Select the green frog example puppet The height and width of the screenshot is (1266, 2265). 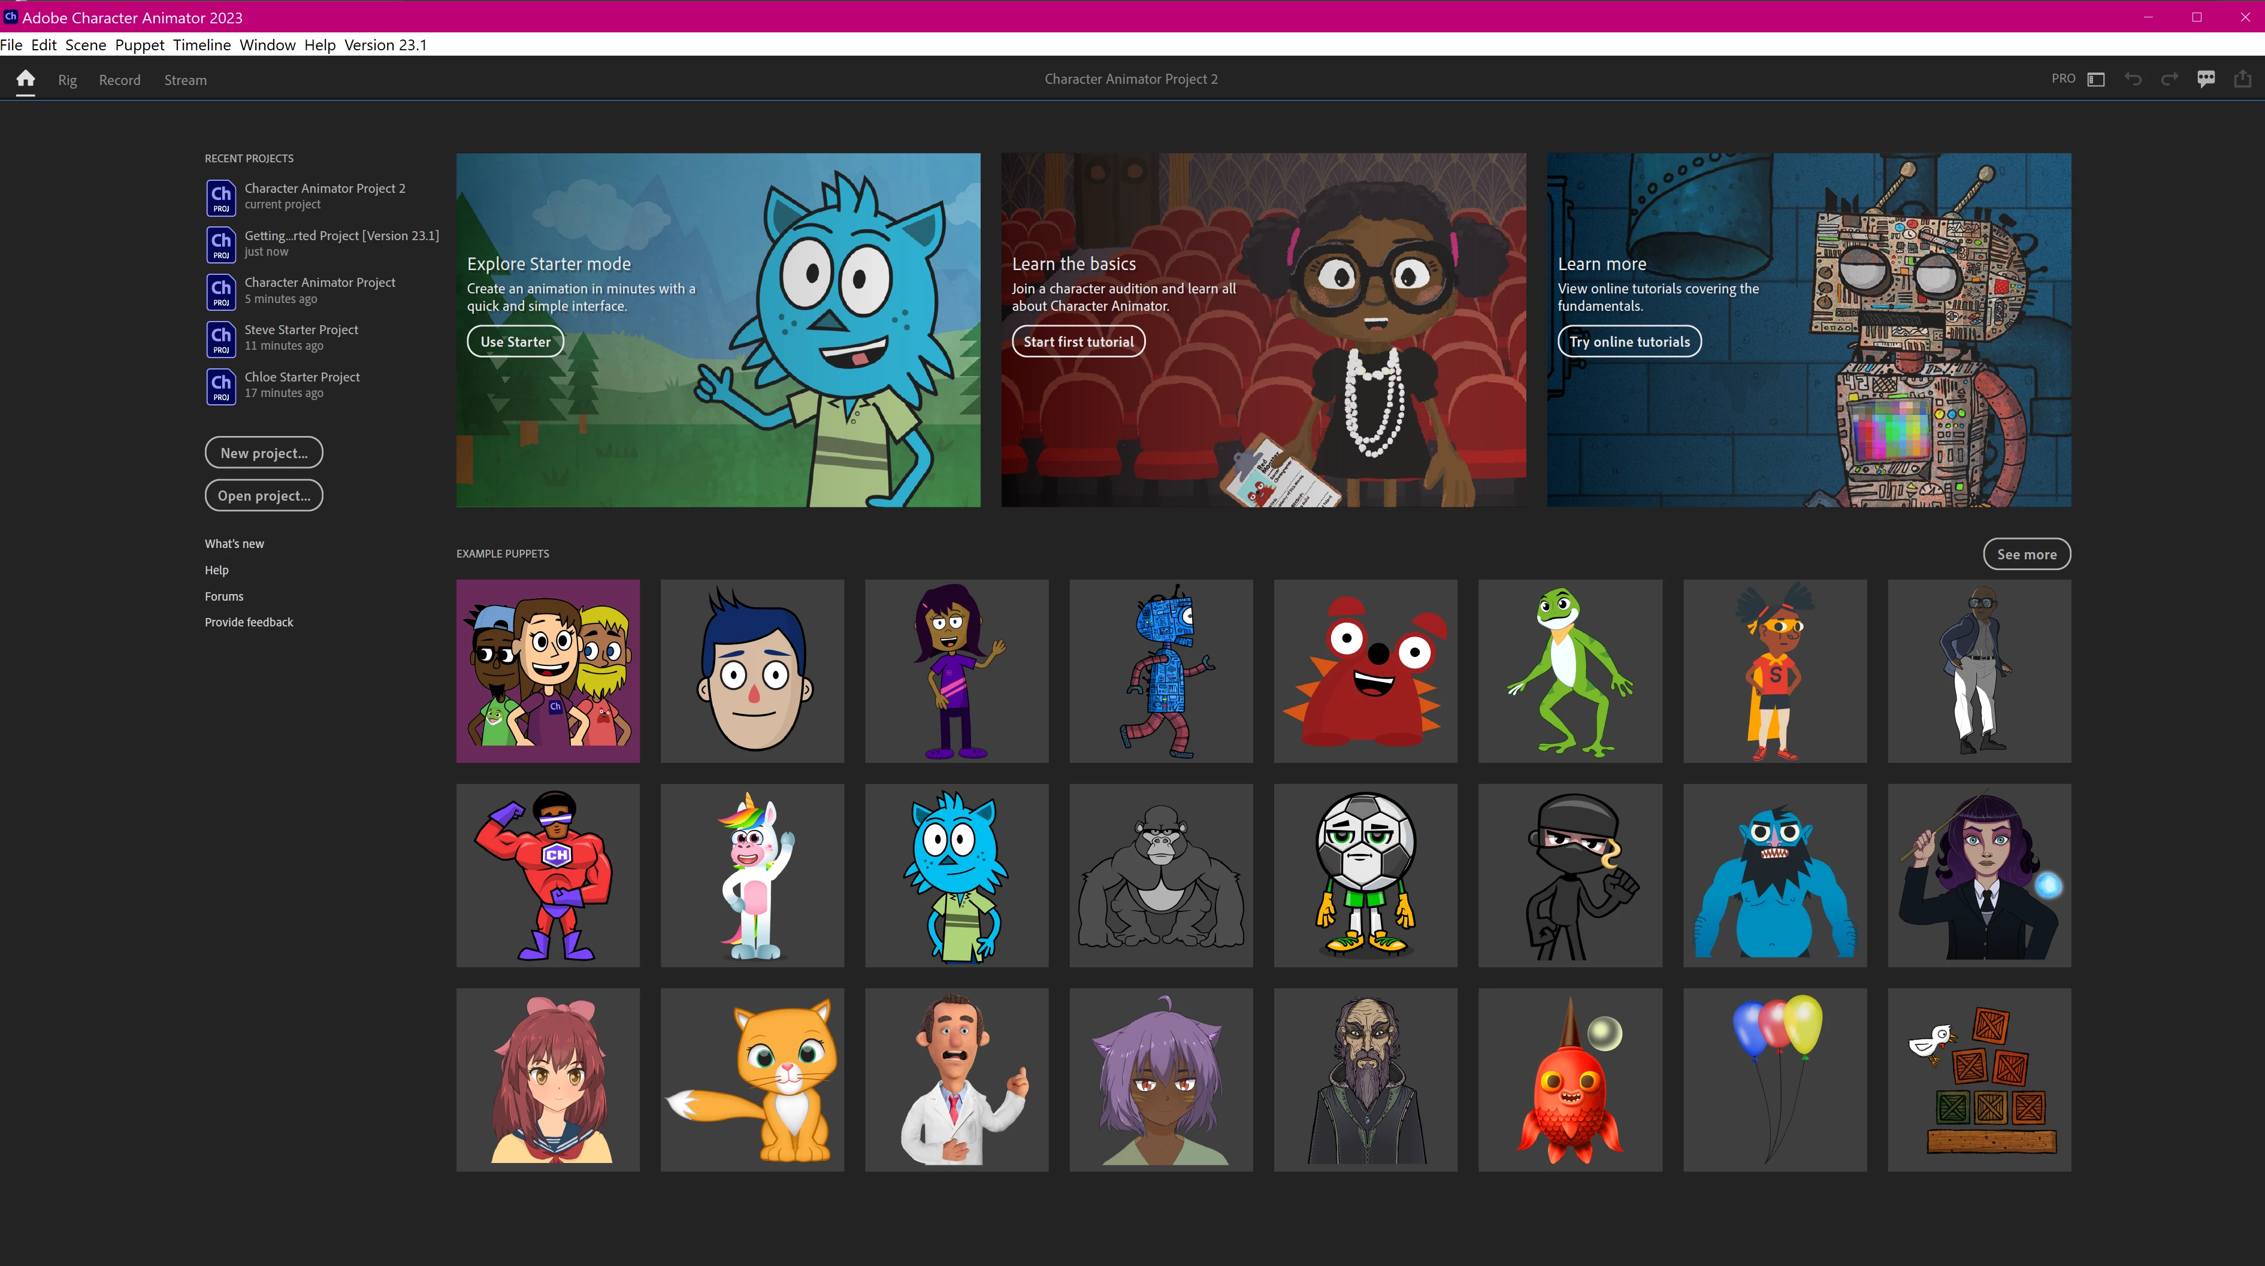[1570, 671]
